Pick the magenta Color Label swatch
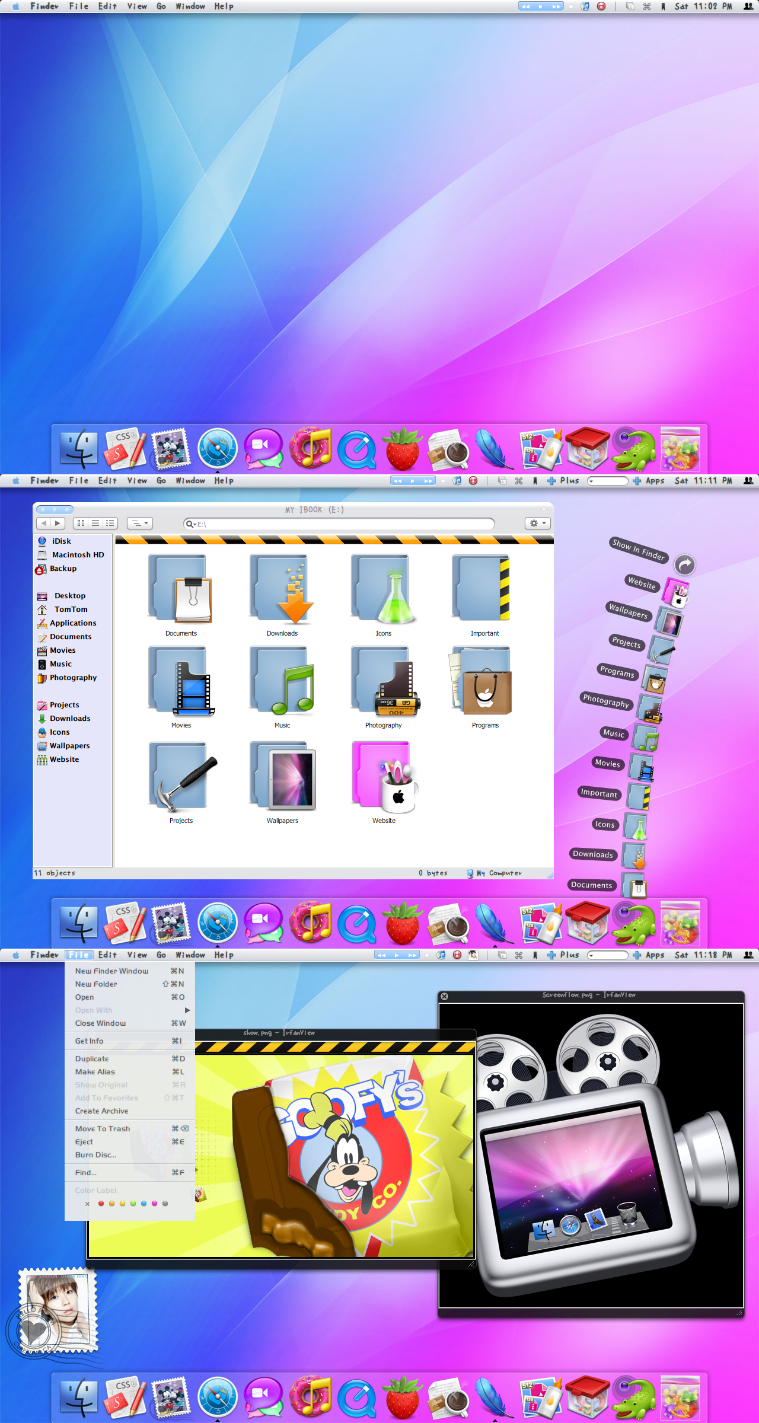 click(x=154, y=1204)
